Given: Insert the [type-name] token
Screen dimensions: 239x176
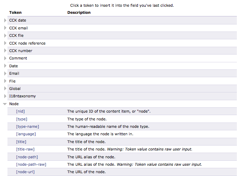Looking at the screenshot, I should click(27, 127).
